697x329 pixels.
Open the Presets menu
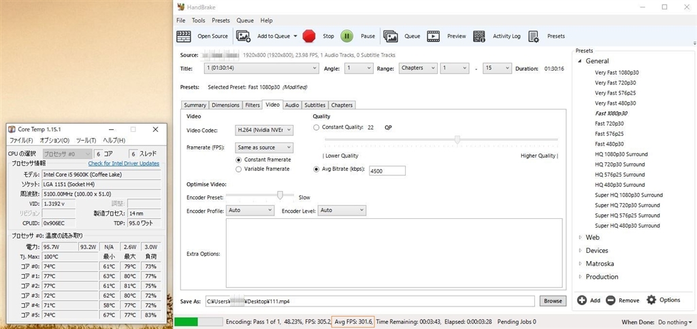point(221,20)
